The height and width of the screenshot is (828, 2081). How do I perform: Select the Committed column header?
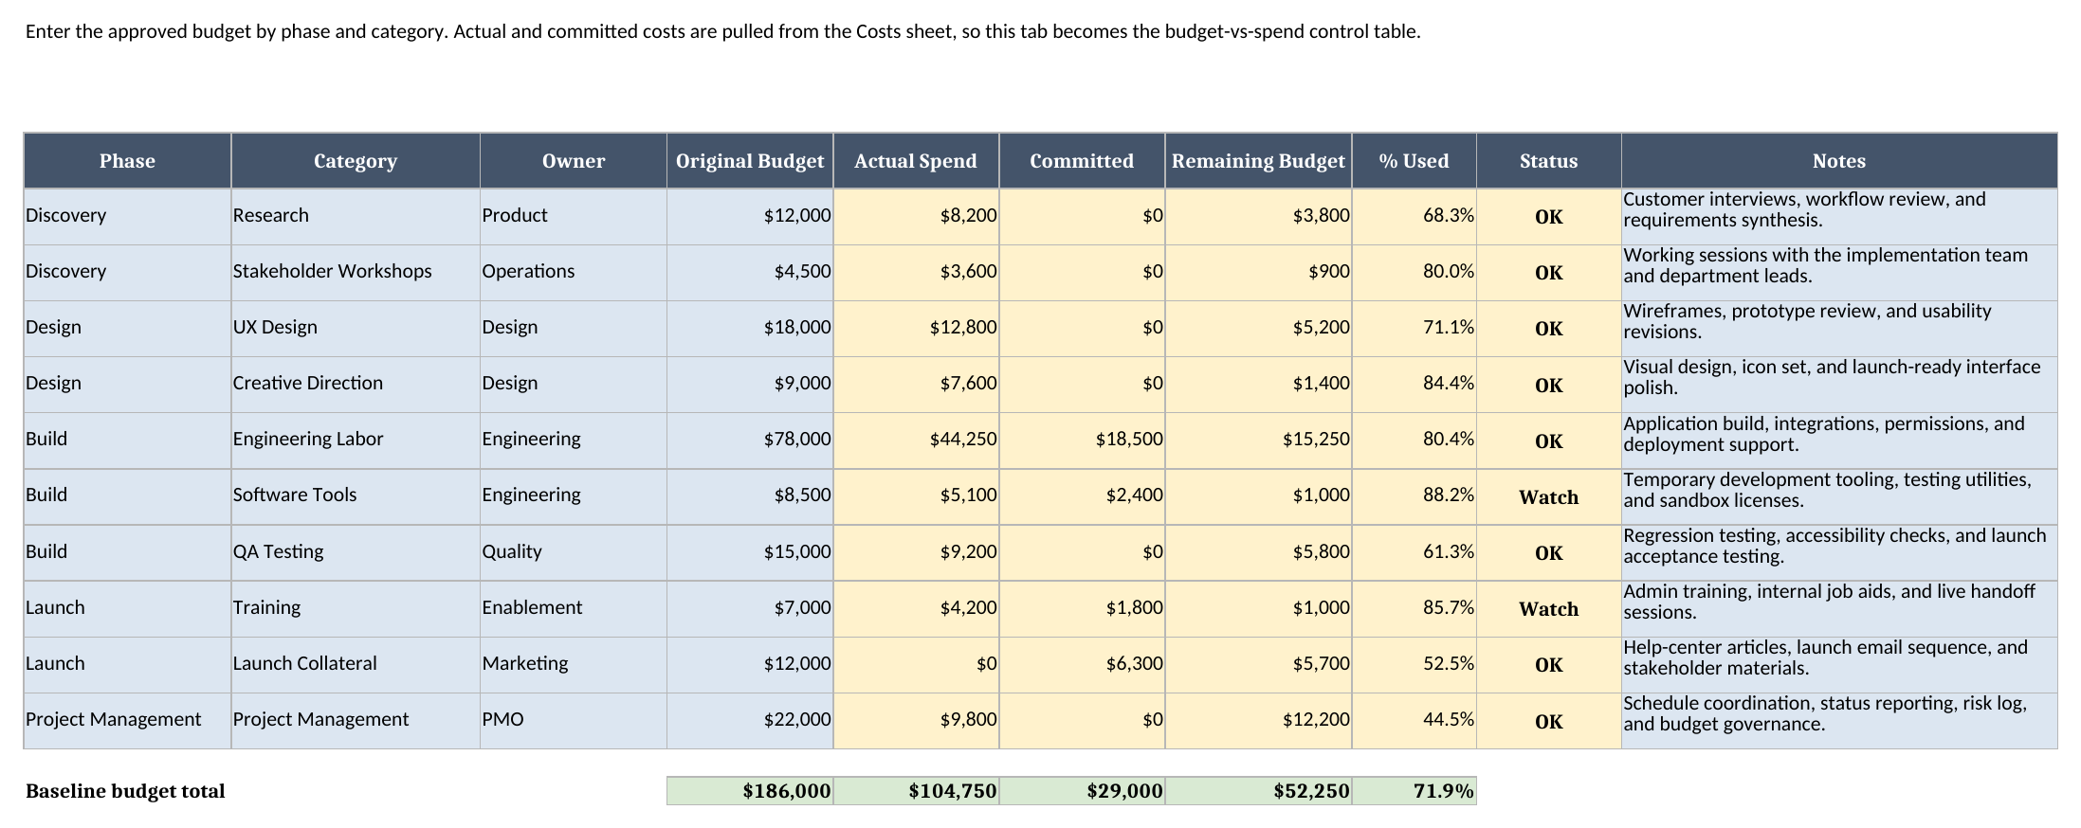[x=1082, y=161]
